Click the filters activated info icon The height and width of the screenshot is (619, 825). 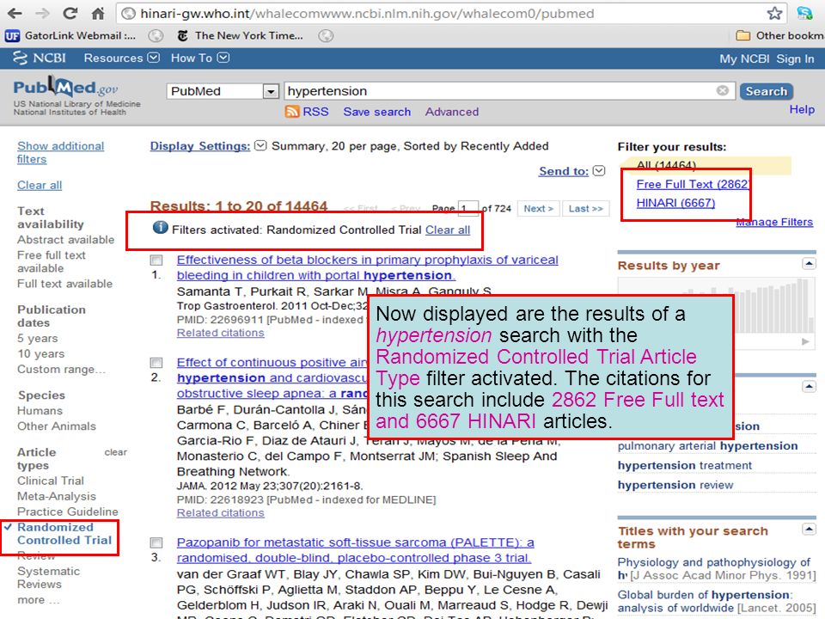(160, 227)
